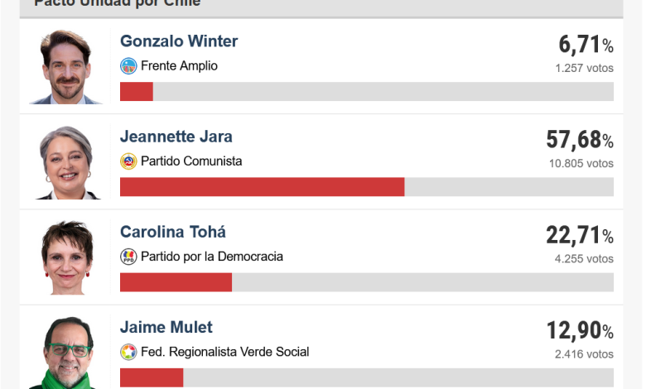This screenshot has height=389, width=646.
Task: Click the Fed. Regionalista Verde Social logo
Action: pos(128,352)
